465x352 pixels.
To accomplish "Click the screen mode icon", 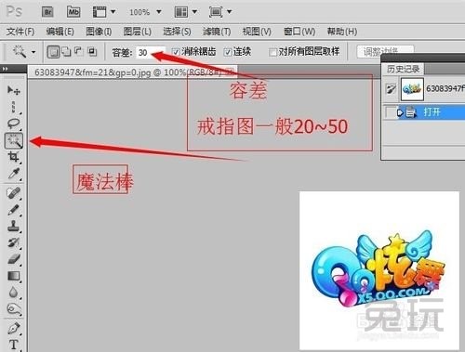I will click(x=216, y=12).
